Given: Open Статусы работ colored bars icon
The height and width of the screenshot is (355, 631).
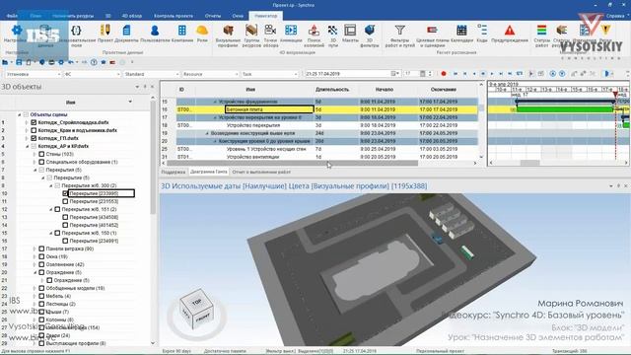Looking at the screenshot, I should [x=541, y=31].
